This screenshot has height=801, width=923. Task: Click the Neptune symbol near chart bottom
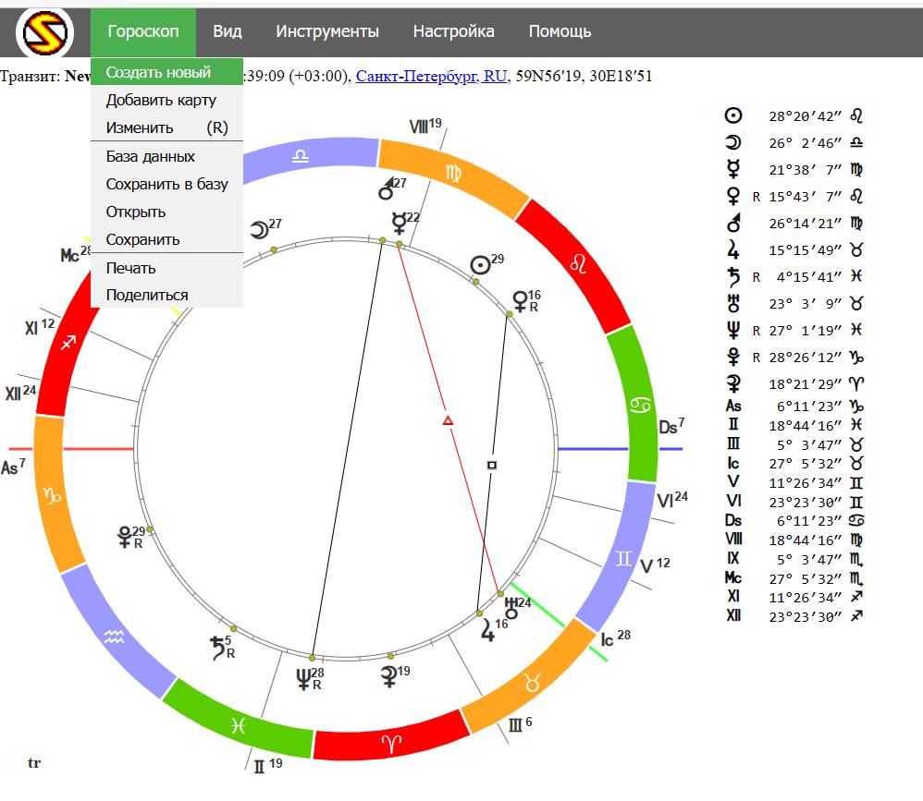(304, 680)
